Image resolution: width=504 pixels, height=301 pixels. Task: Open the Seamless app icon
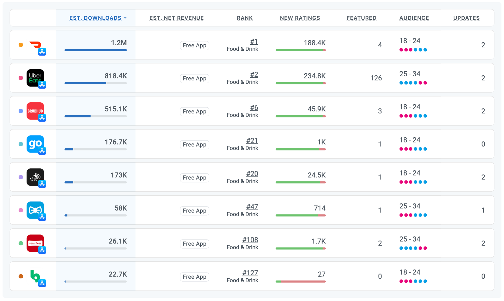[35, 243]
